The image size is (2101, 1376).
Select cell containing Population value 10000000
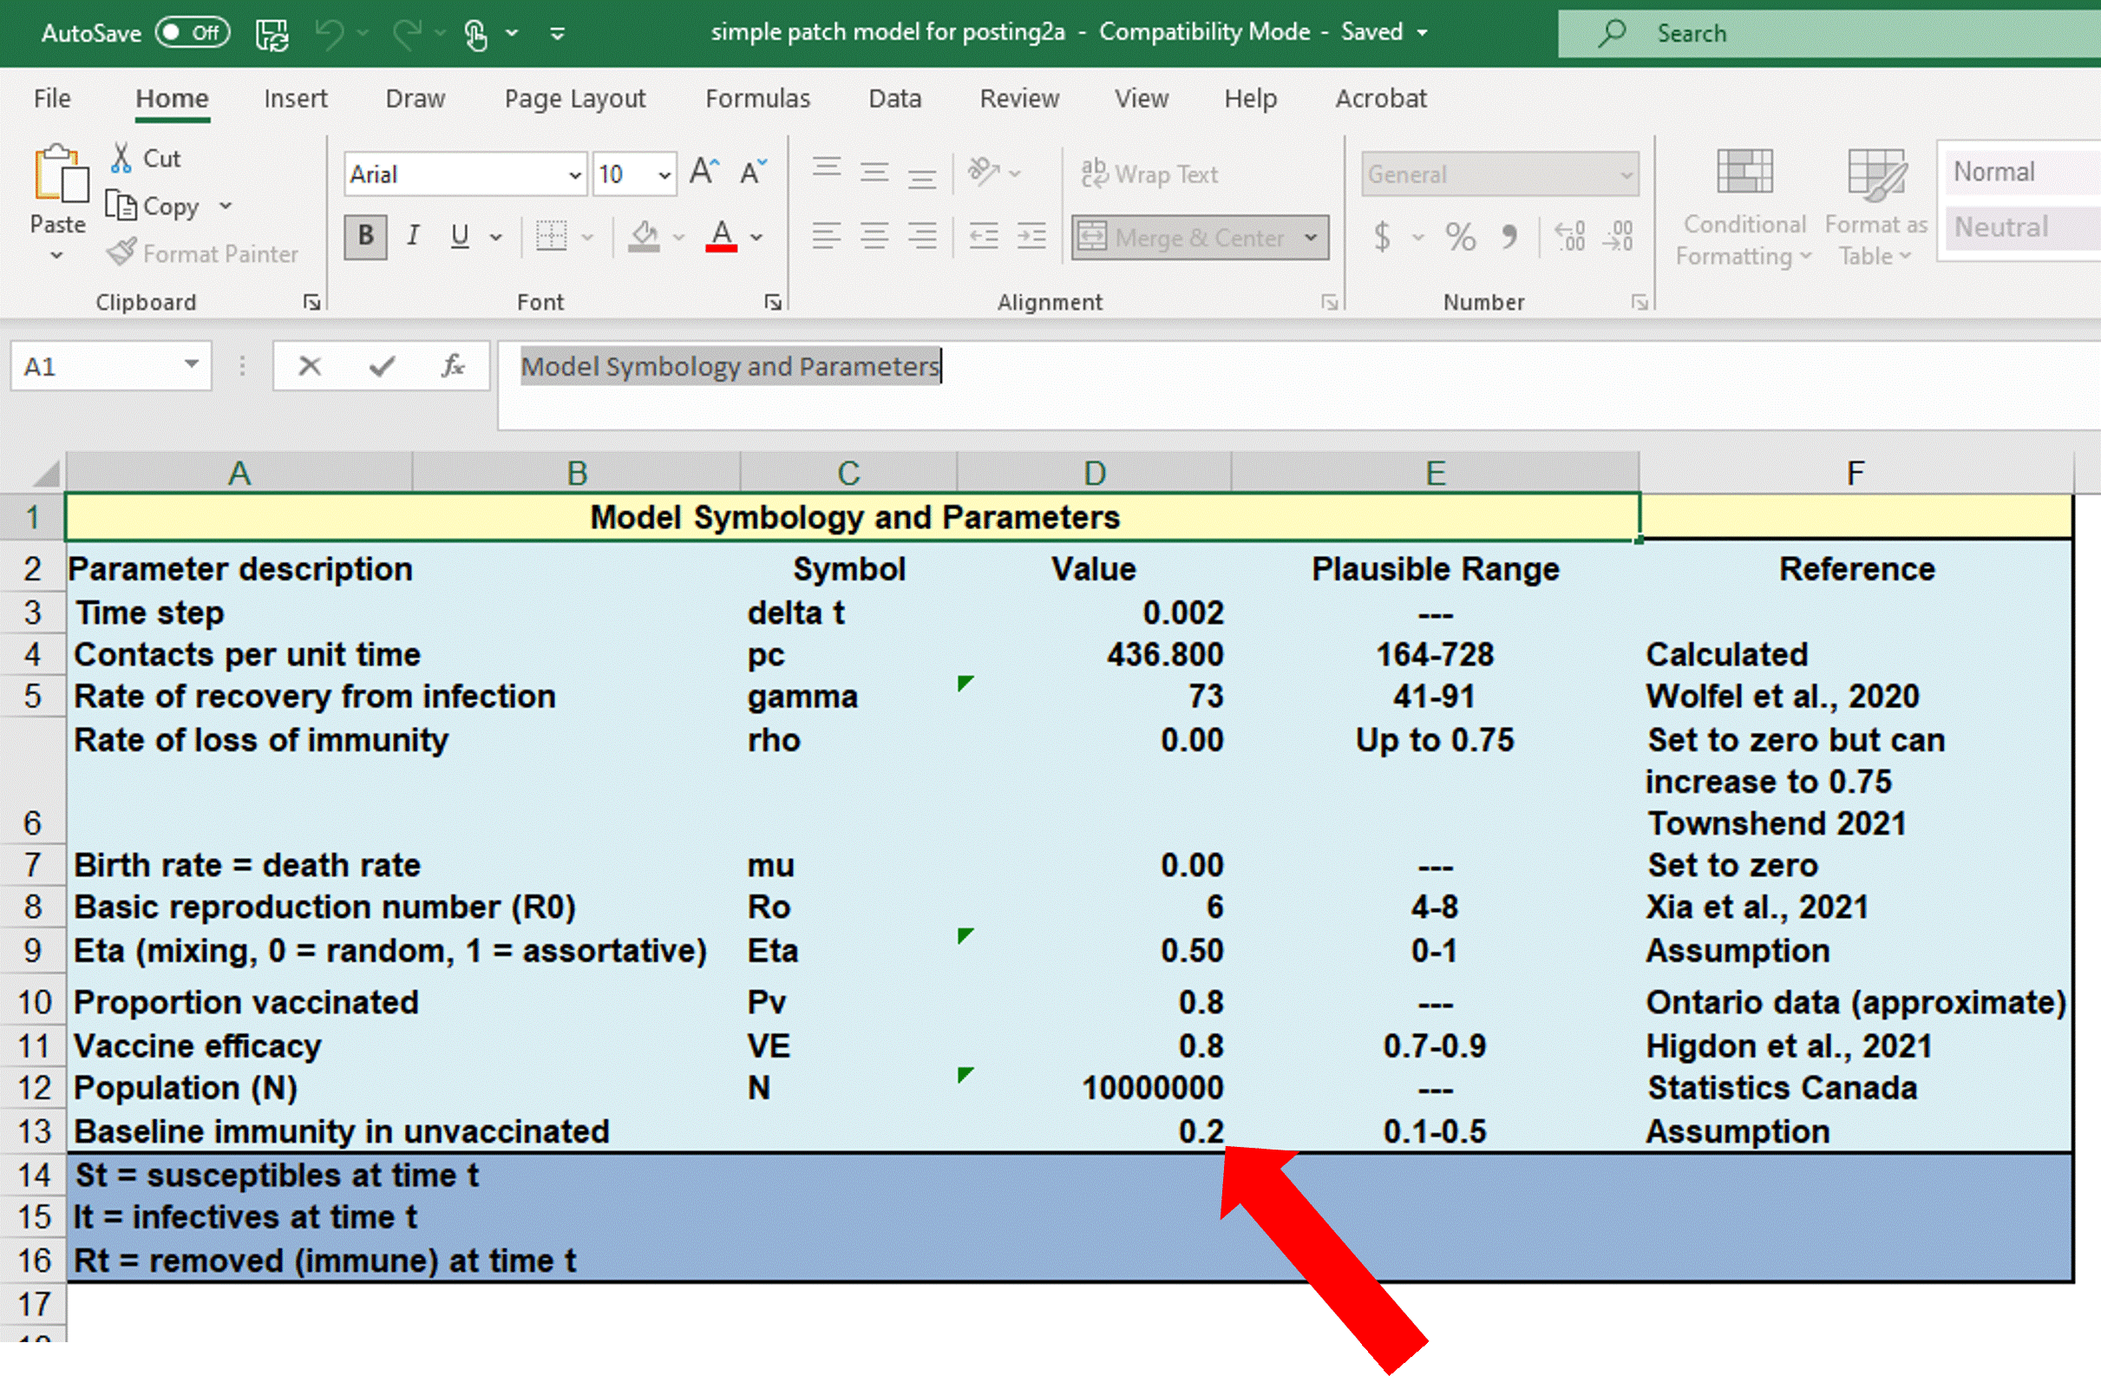(x=1151, y=1087)
